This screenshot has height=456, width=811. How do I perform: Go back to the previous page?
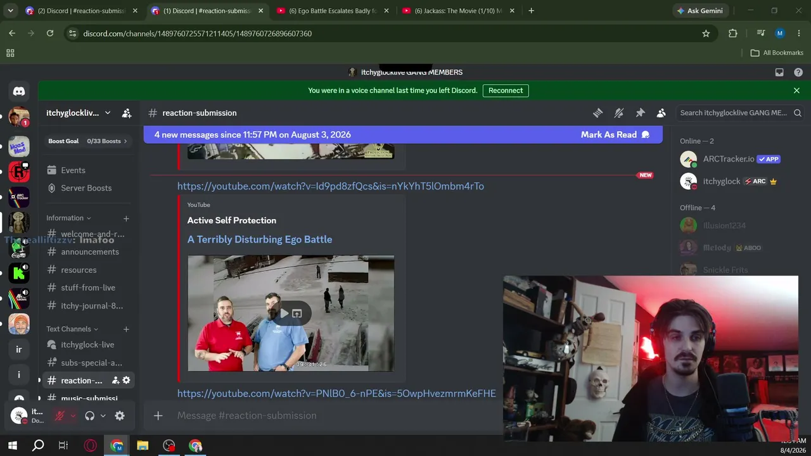tap(12, 34)
